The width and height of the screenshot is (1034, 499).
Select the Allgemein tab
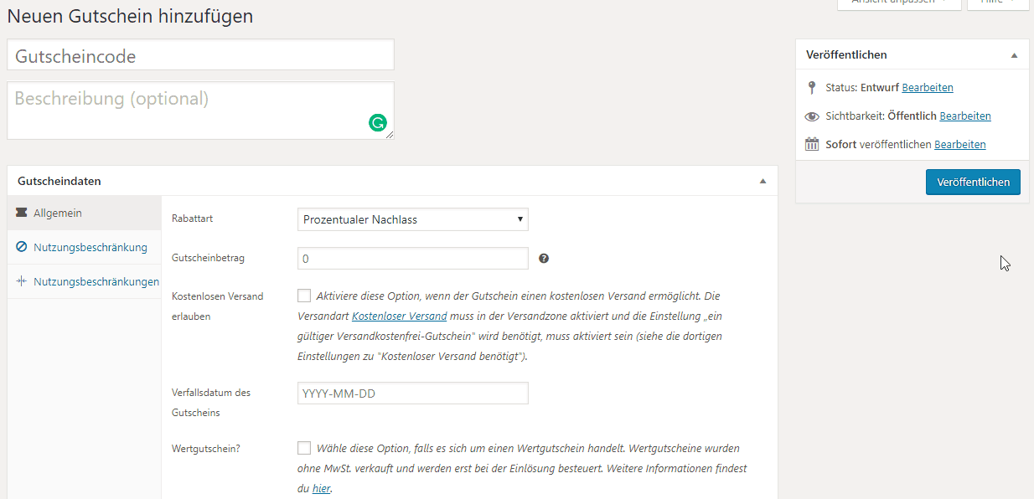coord(59,213)
